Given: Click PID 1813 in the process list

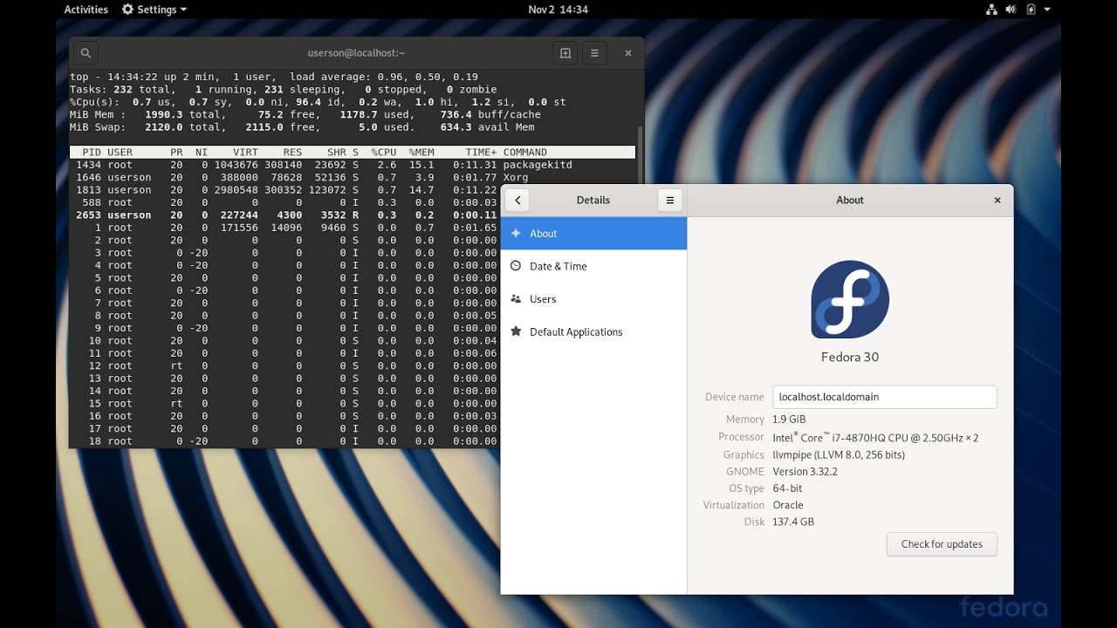Looking at the screenshot, I should [89, 190].
